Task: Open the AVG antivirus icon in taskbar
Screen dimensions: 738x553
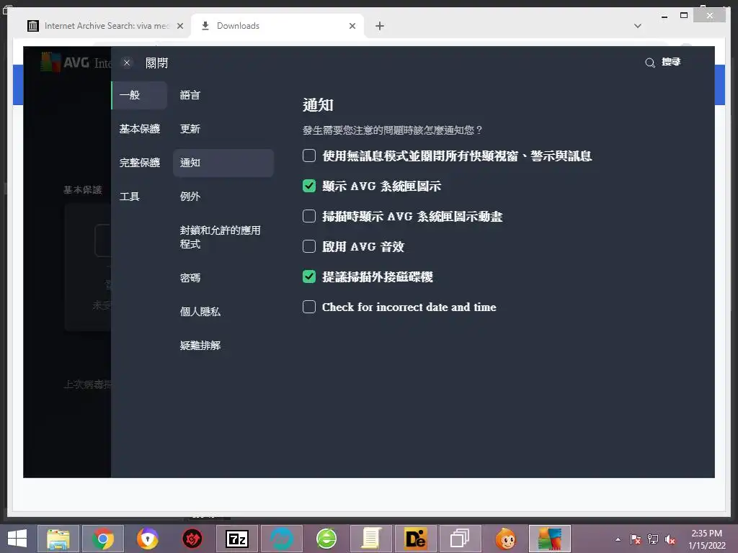Action: (550, 539)
